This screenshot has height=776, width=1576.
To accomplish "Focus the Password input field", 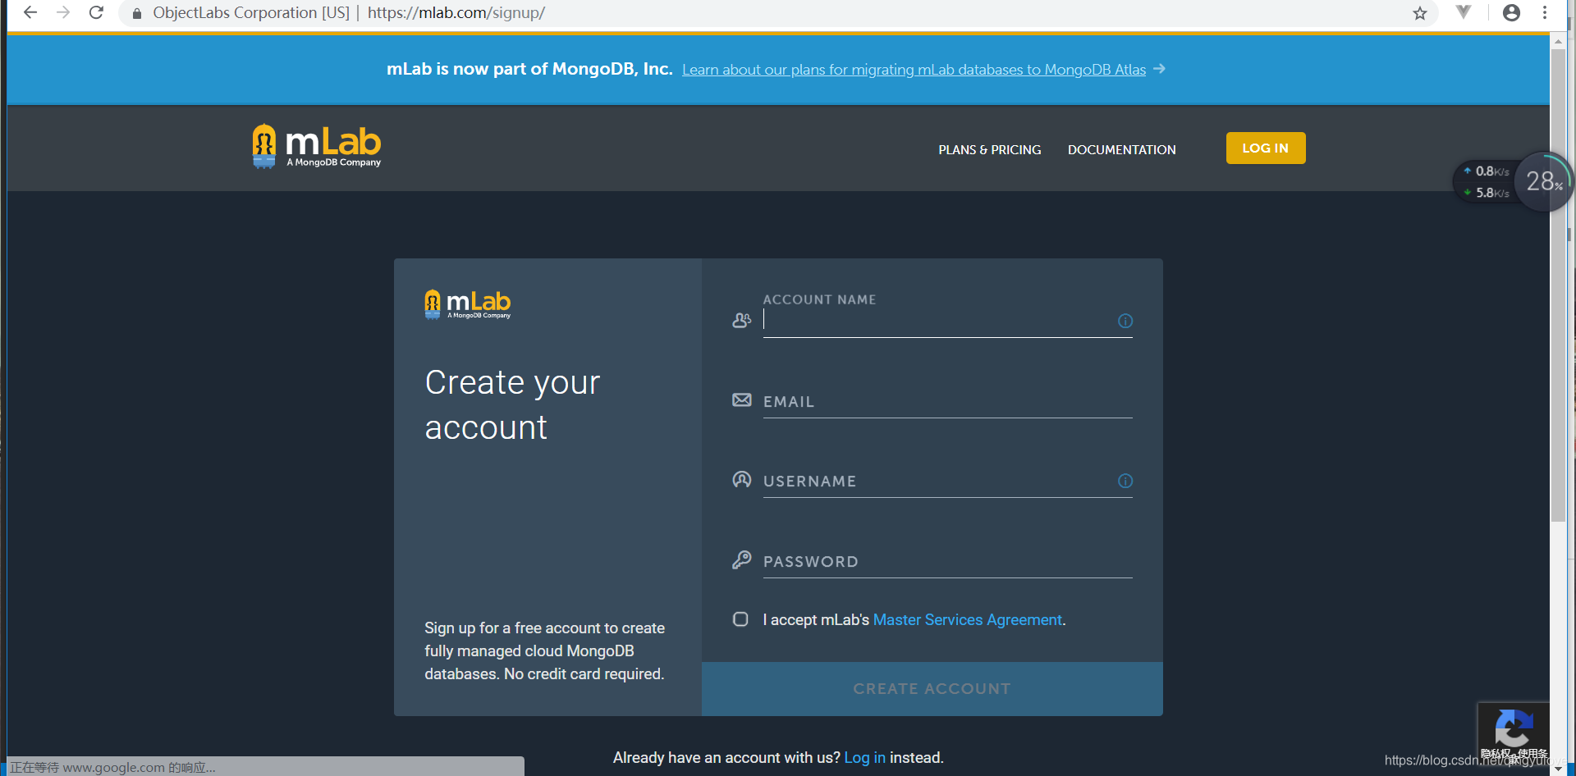I will coord(947,561).
